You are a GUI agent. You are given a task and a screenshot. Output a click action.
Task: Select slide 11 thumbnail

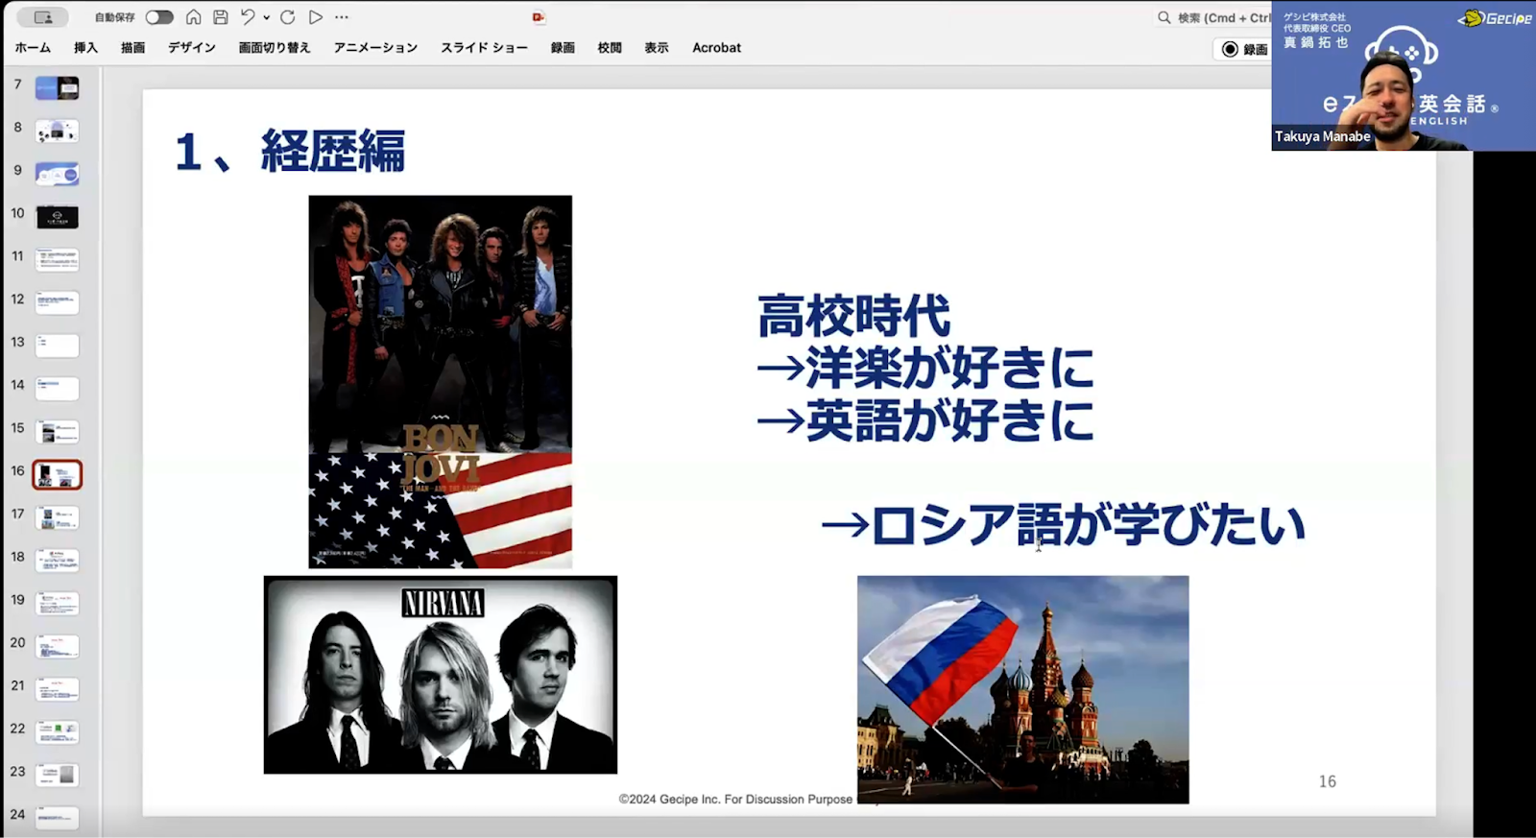[58, 260]
